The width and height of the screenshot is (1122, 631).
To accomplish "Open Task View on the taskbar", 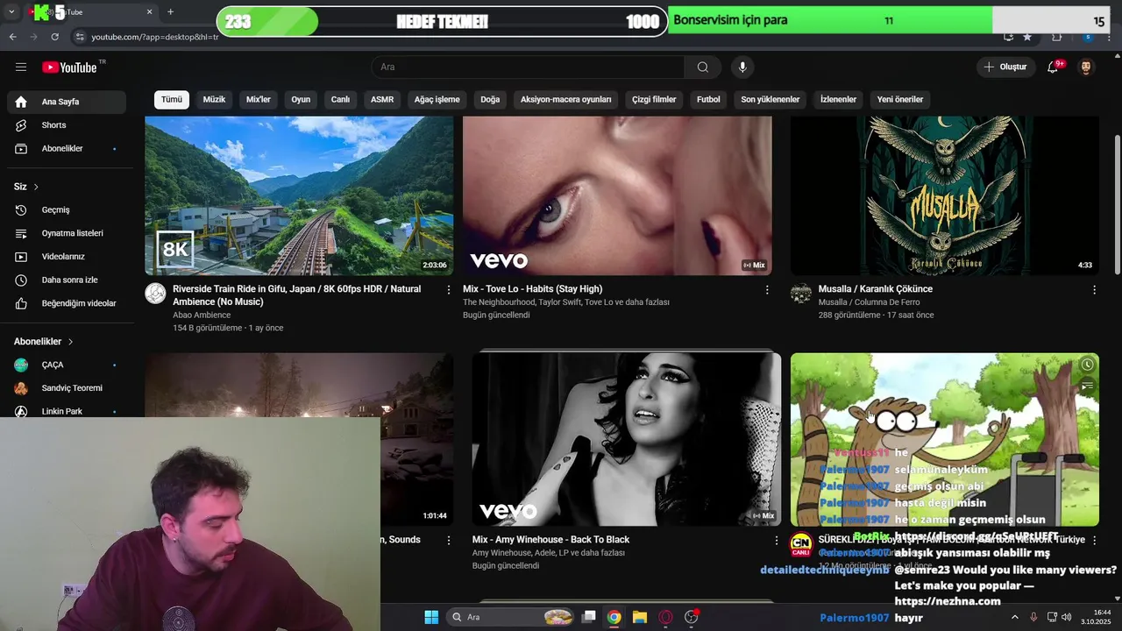I will tap(589, 617).
